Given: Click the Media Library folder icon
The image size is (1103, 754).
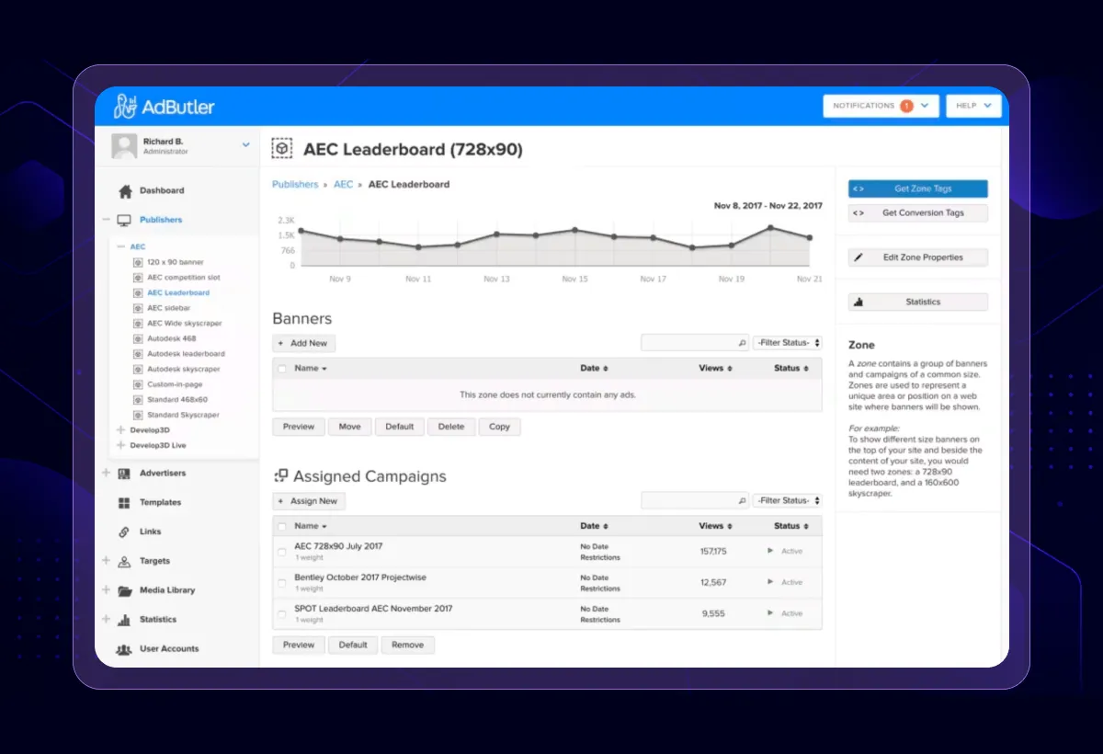Looking at the screenshot, I should point(124,590).
